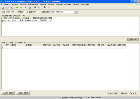Click the row selector arrow in top table
Image resolution: width=140 pixels, height=99 pixels.
pyautogui.click(x=2, y=20)
